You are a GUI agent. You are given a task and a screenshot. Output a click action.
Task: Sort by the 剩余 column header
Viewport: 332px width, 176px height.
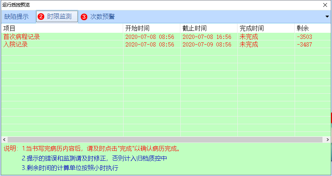click(x=313, y=28)
